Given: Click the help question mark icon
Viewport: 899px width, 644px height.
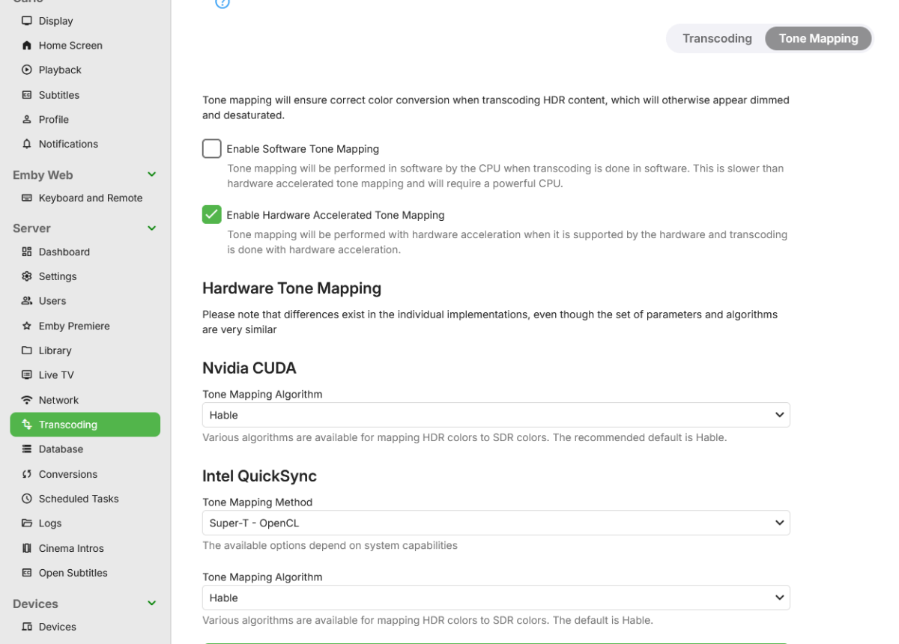Looking at the screenshot, I should click(x=223, y=3).
